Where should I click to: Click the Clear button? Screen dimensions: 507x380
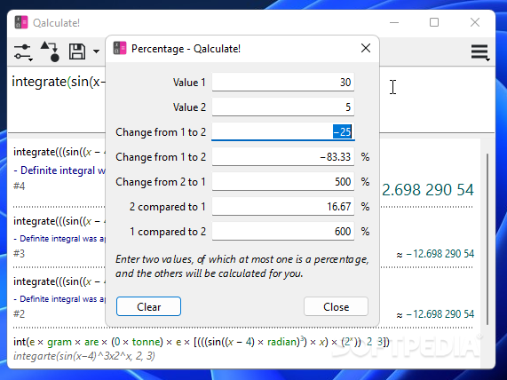149,306
